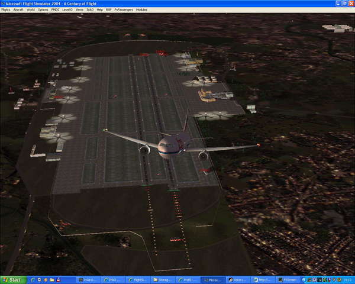Open the World menu
This screenshot has height=284, width=355.
click(31, 9)
